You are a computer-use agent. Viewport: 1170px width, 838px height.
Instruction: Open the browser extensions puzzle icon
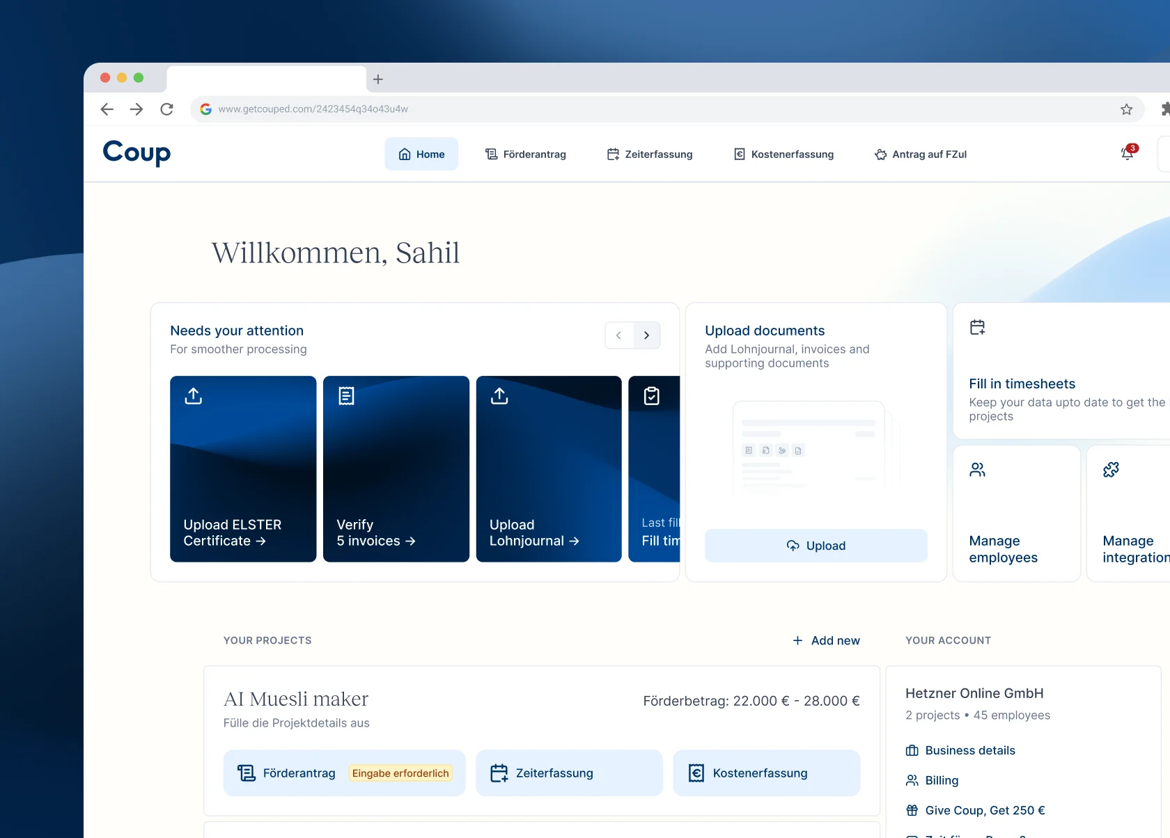point(1165,109)
